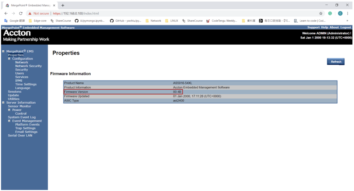354x191 pixels.
Task: Open the firmware Update page
Action: [13, 95]
